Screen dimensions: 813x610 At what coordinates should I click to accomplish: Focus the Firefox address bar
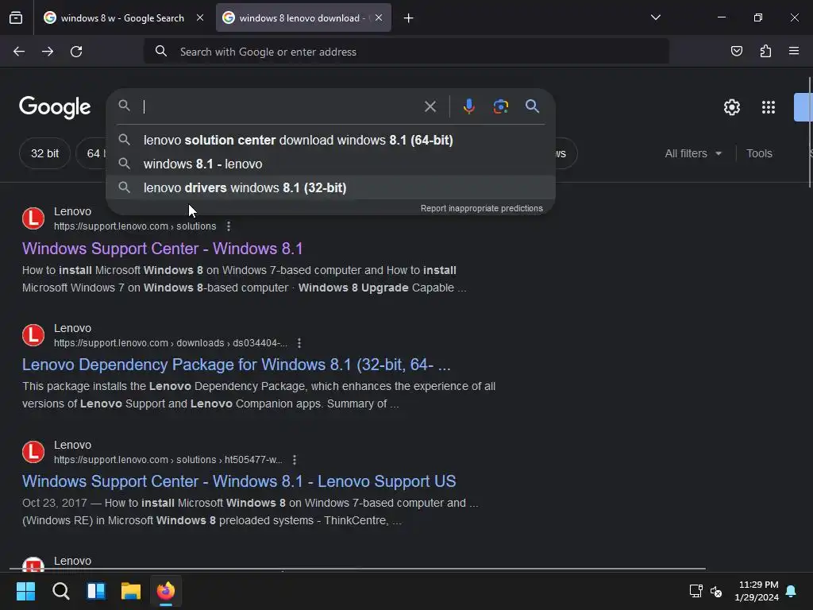[x=406, y=52]
